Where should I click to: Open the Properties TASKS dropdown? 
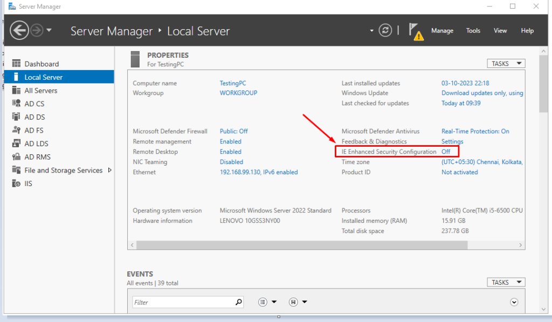(x=506, y=64)
